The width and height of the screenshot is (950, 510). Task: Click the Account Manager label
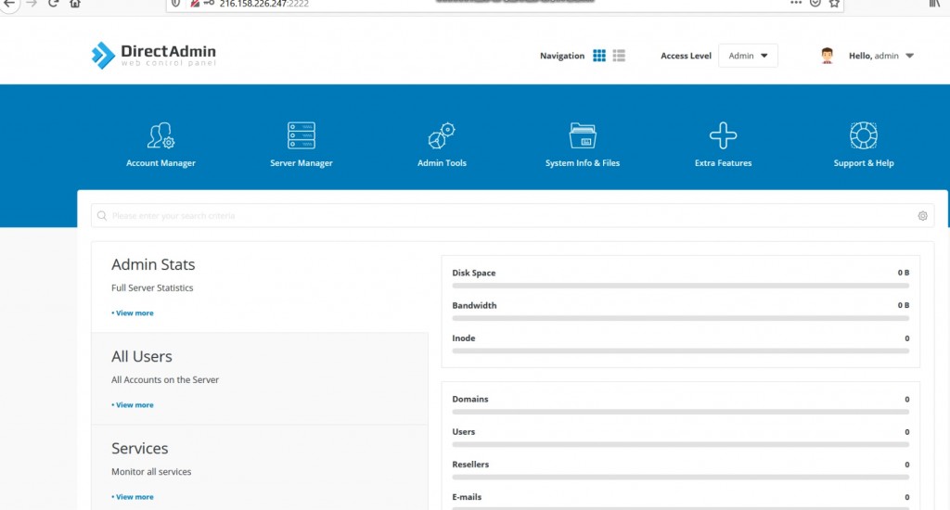pos(160,163)
